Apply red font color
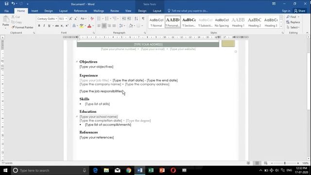 89,26
